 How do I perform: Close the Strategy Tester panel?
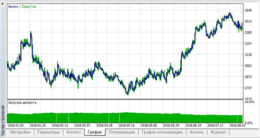[2, 4]
